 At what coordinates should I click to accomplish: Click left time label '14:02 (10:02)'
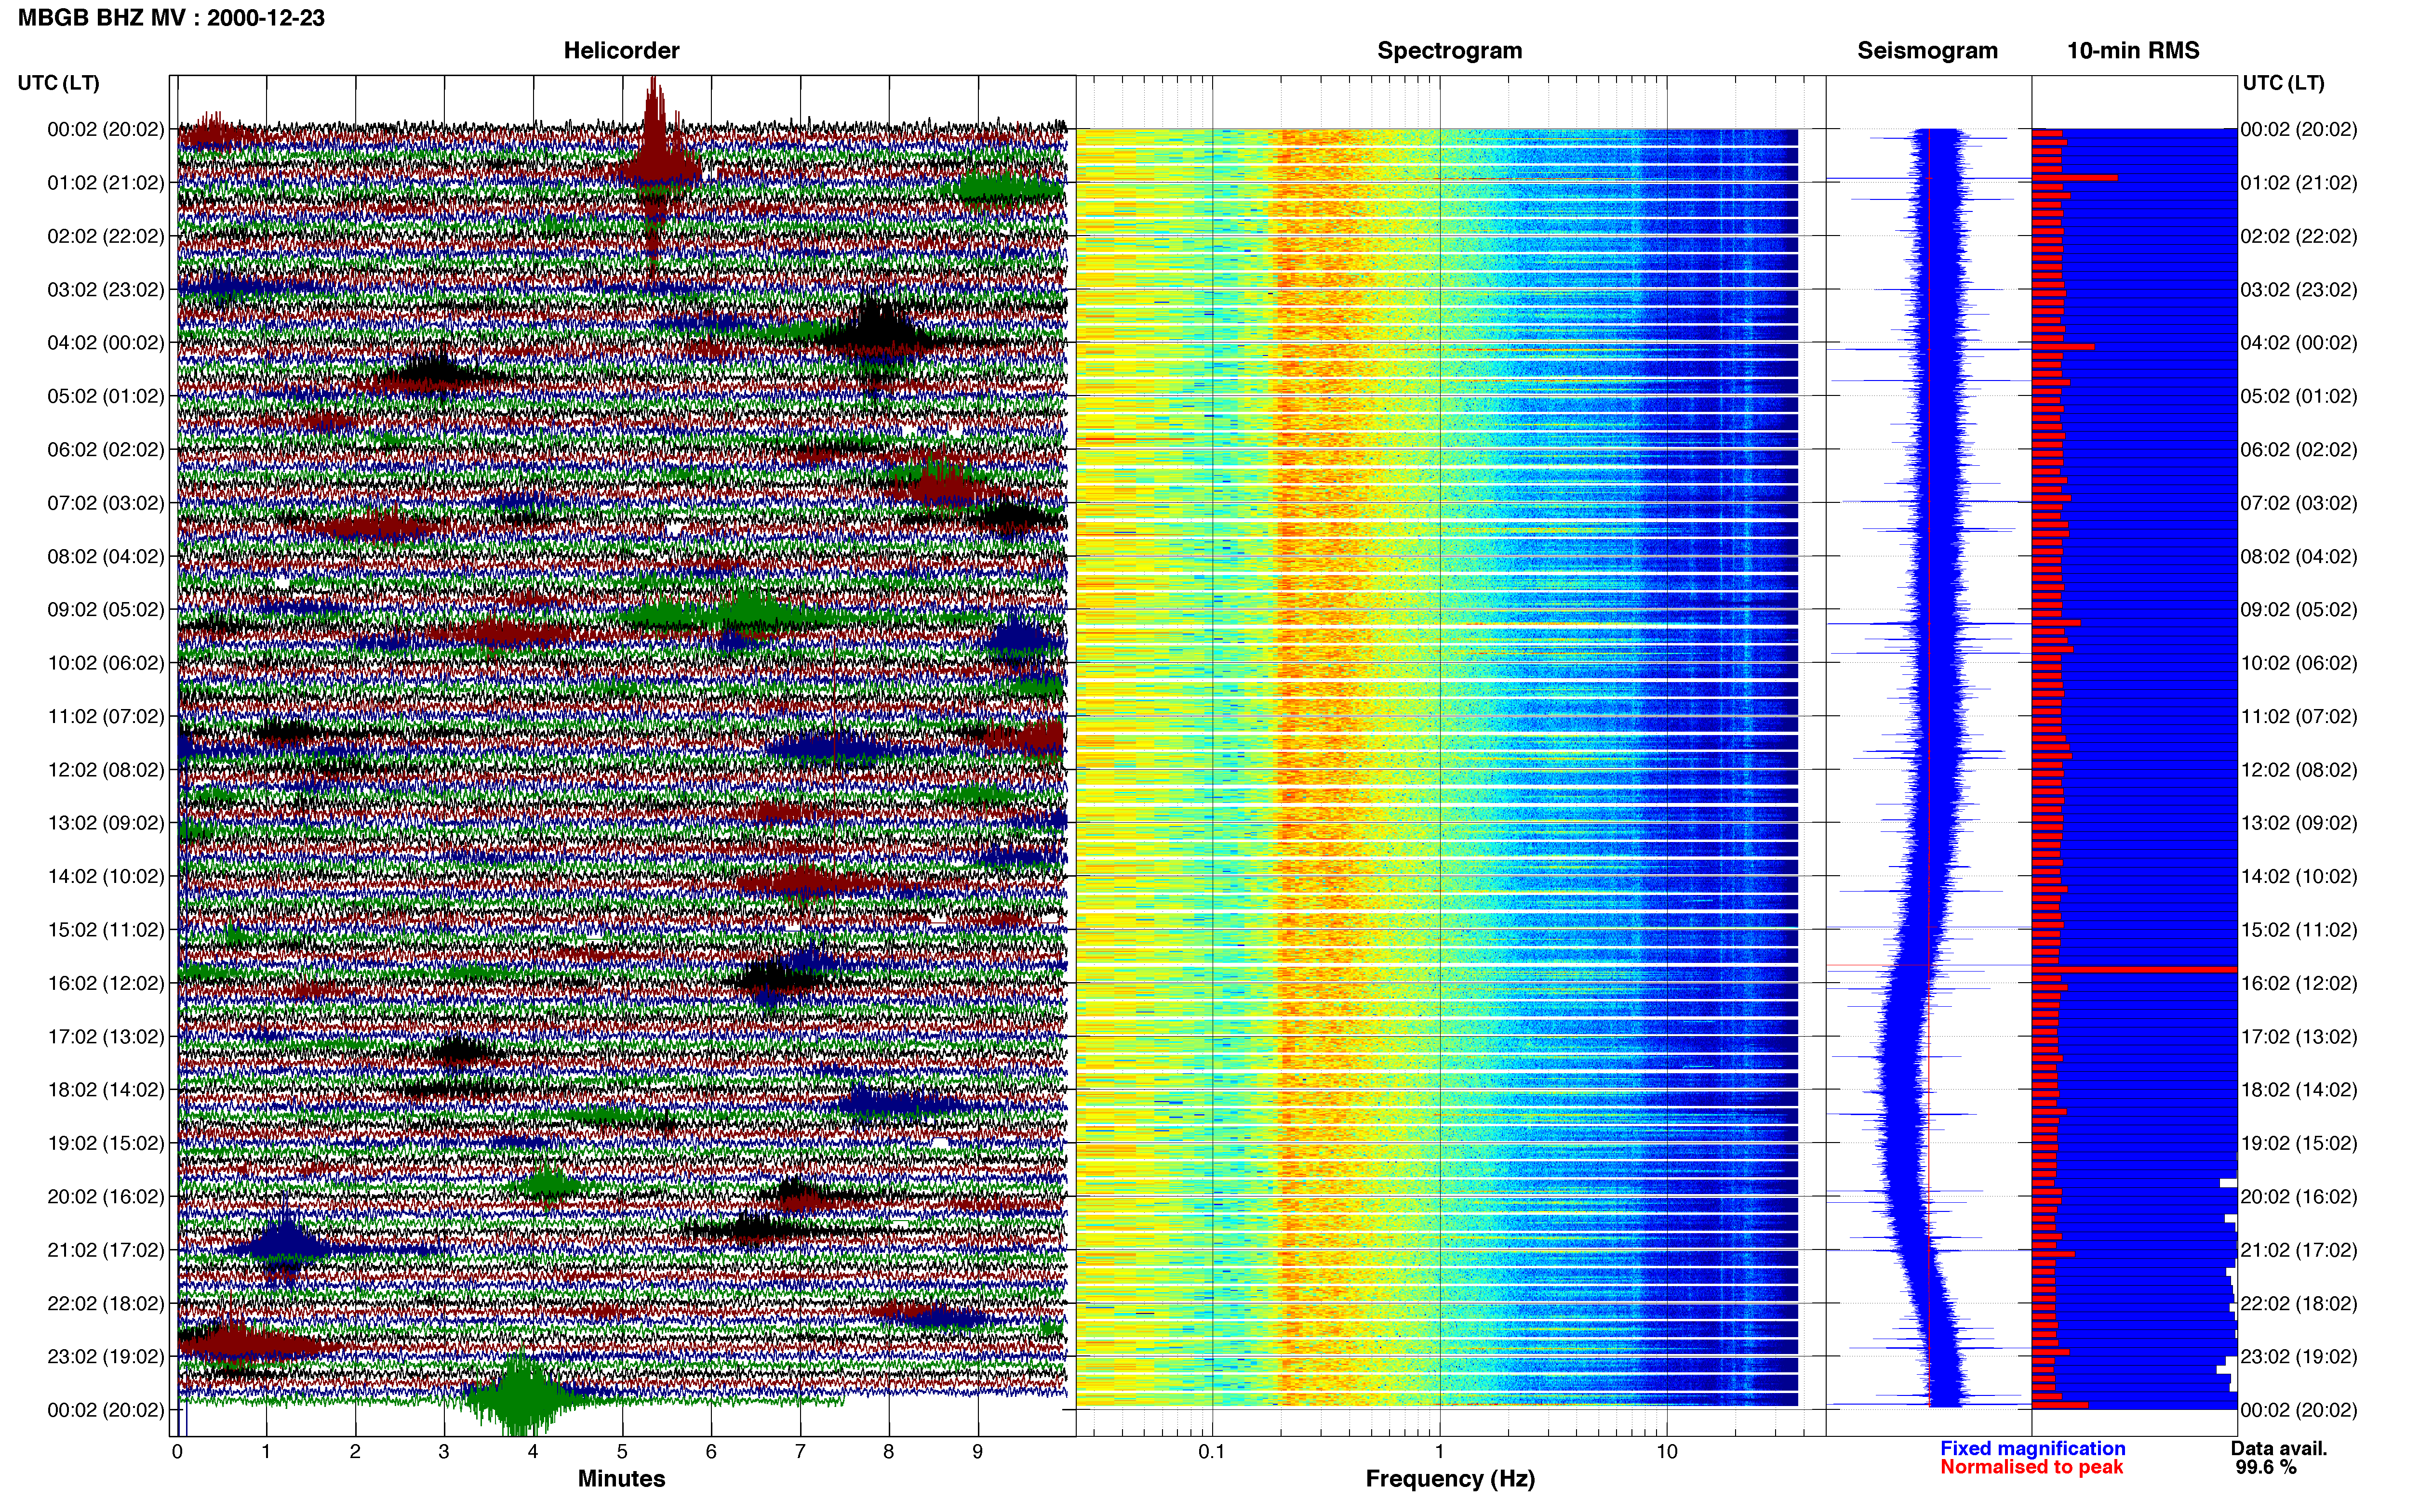[105, 877]
